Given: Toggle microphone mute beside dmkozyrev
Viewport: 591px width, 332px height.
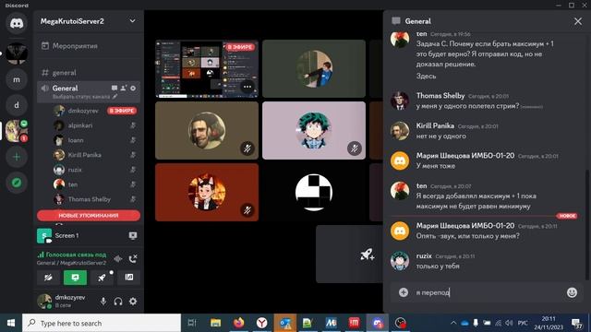Looking at the screenshot, I should (x=103, y=302).
